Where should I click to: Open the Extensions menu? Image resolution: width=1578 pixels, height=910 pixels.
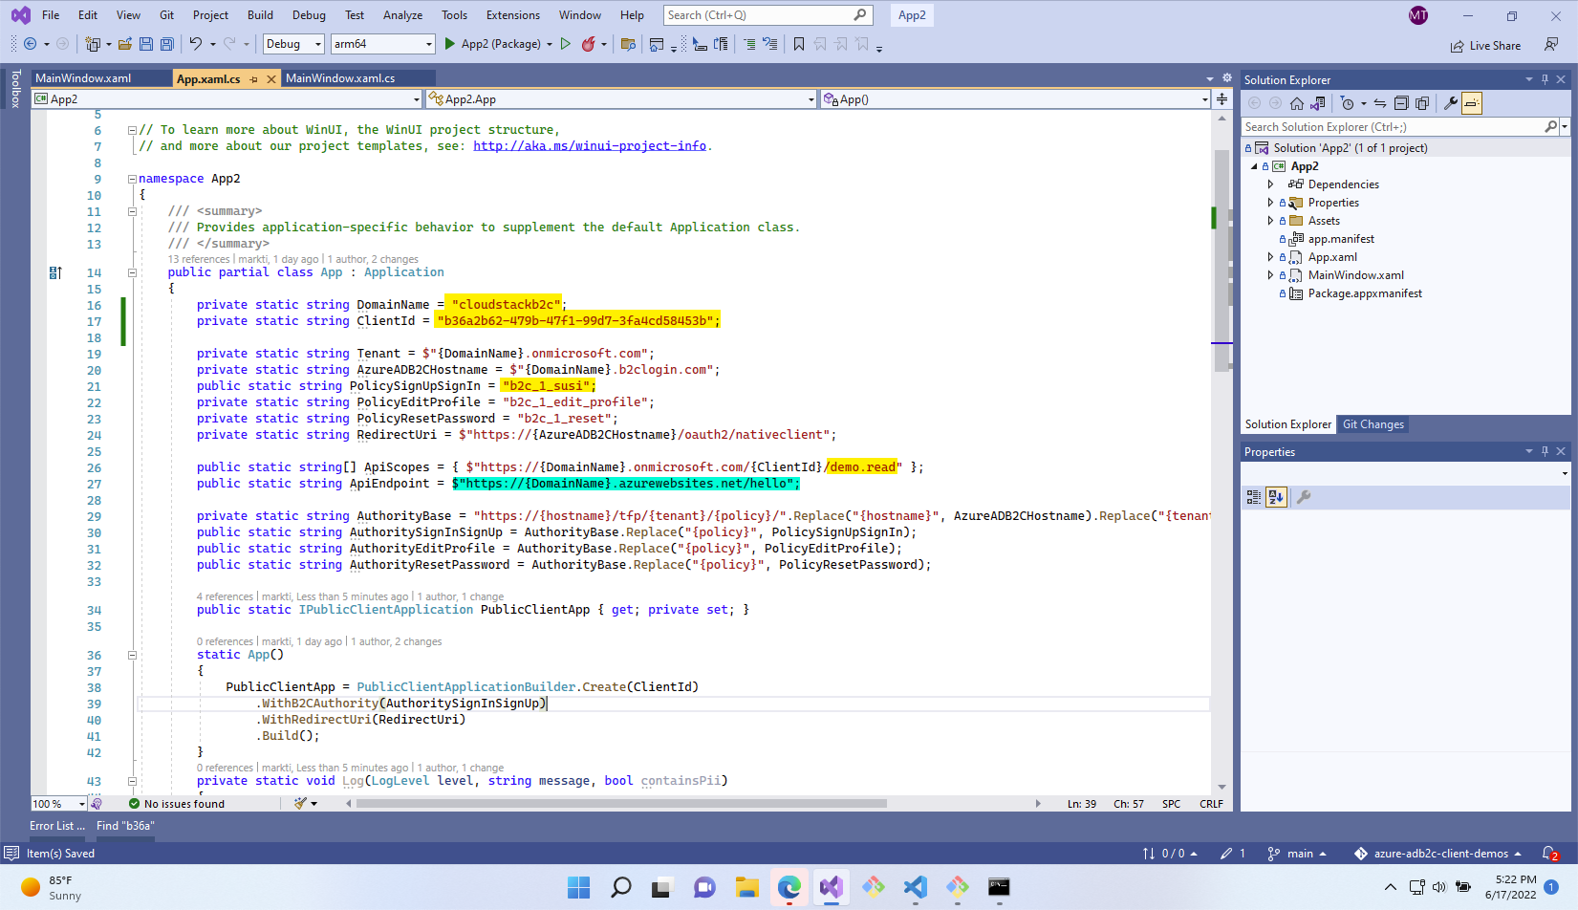[x=513, y=15]
